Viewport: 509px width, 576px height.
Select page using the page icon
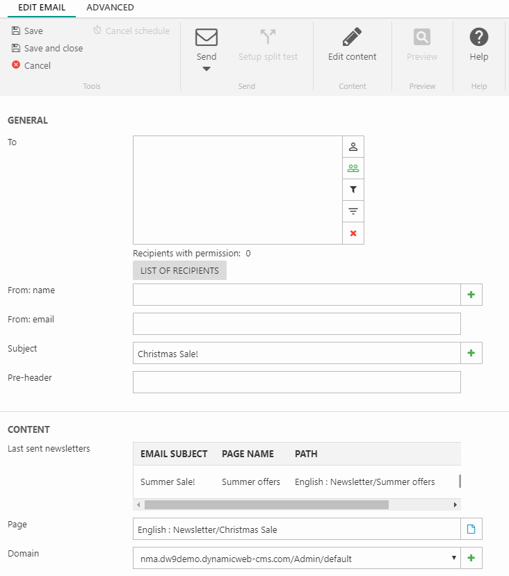471,529
